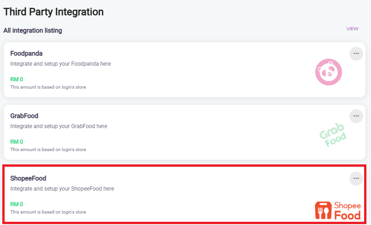
Task: Open Foodpanda three-dot options menu
Action: tap(356, 54)
